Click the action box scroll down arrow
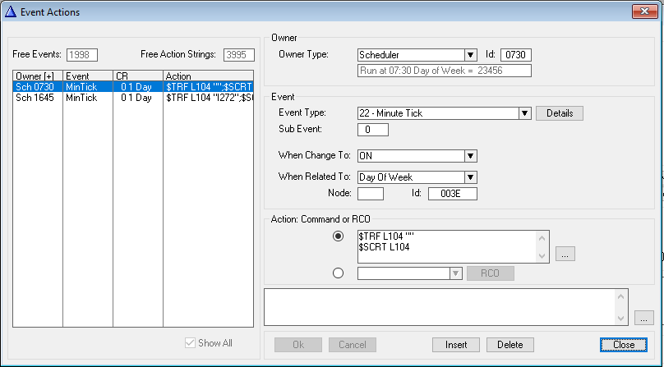The height and width of the screenshot is (367, 664). (x=542, y=255)
